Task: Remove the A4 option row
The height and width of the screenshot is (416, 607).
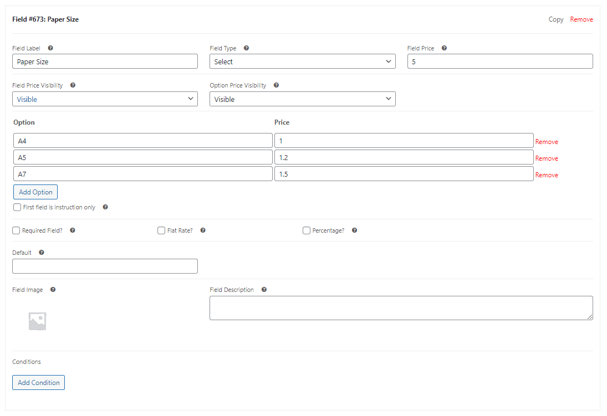Action: (x=547, y=142)
